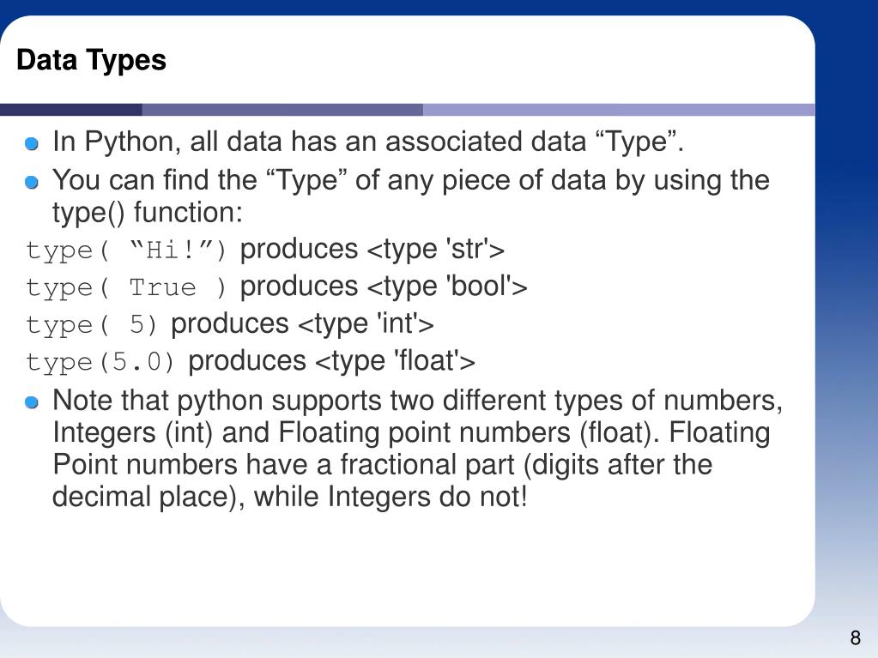
Task: Click the words 'type() function:'
Action: coord(148,213)
